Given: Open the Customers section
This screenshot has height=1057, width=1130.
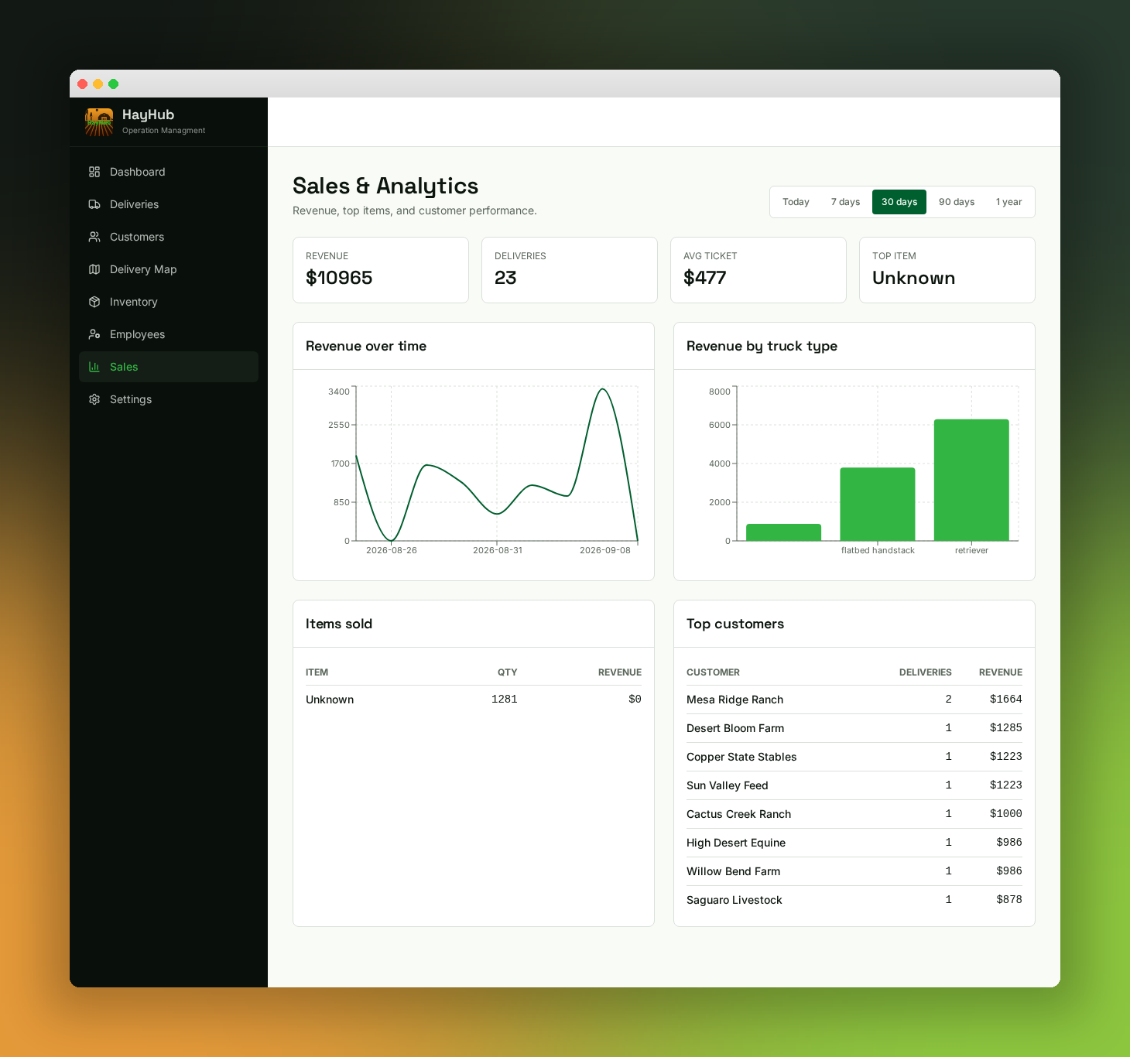Looking at the screenshot, I should [x=169, y=237].
